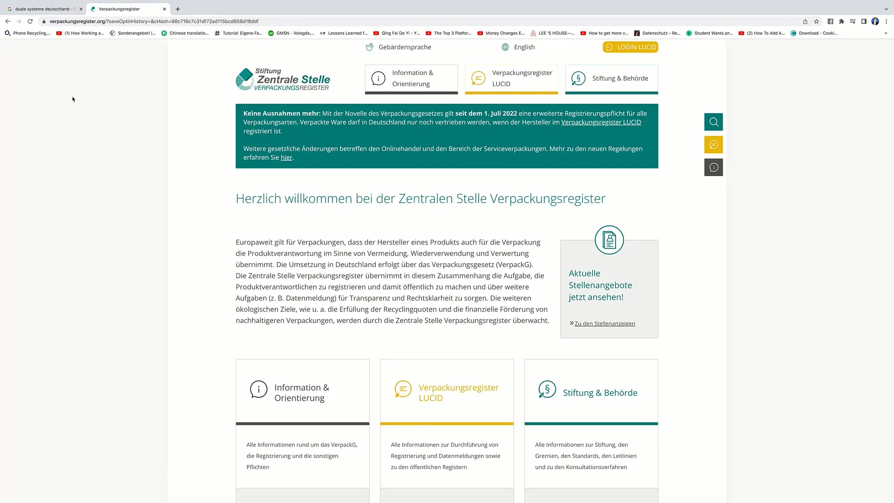
Task: Select the Verpackungsregister LUCID tab
Action: coord(511,78)
